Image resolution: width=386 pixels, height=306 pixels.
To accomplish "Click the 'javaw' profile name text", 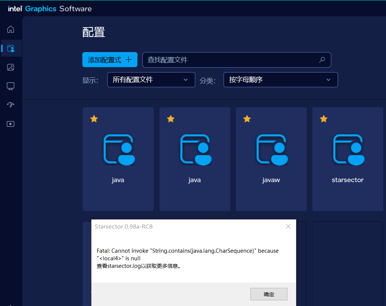I will [271, 180].
